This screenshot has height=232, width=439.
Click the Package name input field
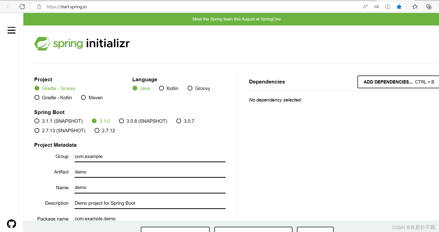[150, 218]
